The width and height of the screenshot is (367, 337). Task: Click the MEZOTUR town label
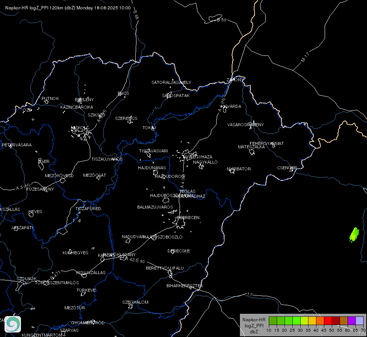pos(75,308)
